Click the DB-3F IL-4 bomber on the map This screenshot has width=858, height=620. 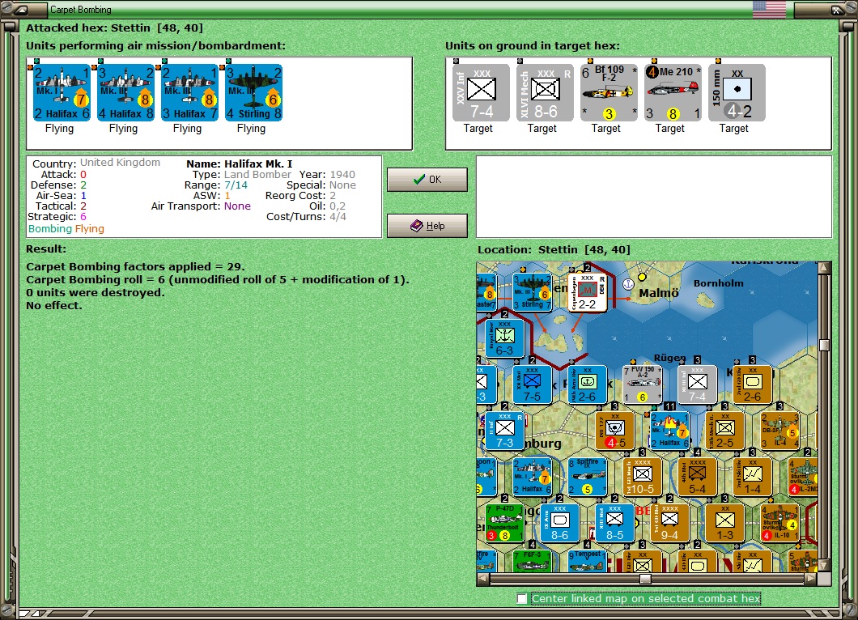tap(780, 430)
